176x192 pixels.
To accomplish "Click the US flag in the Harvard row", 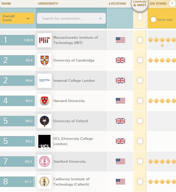I will (x=120, y=101).
